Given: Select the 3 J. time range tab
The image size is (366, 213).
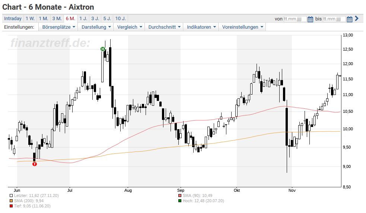Looking at the screenshot, I should click(x=95, y=19).
